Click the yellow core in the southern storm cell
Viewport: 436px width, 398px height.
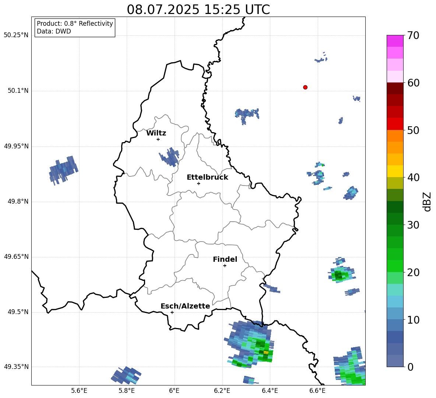266,352
